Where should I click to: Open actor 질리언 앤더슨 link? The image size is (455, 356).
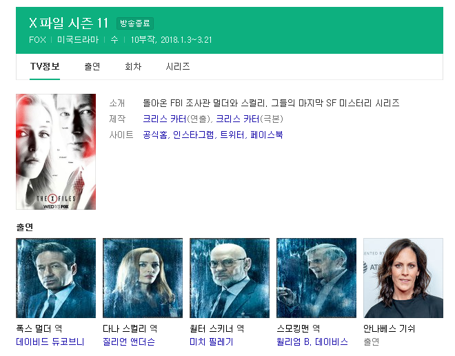click(x=129, y=342)
